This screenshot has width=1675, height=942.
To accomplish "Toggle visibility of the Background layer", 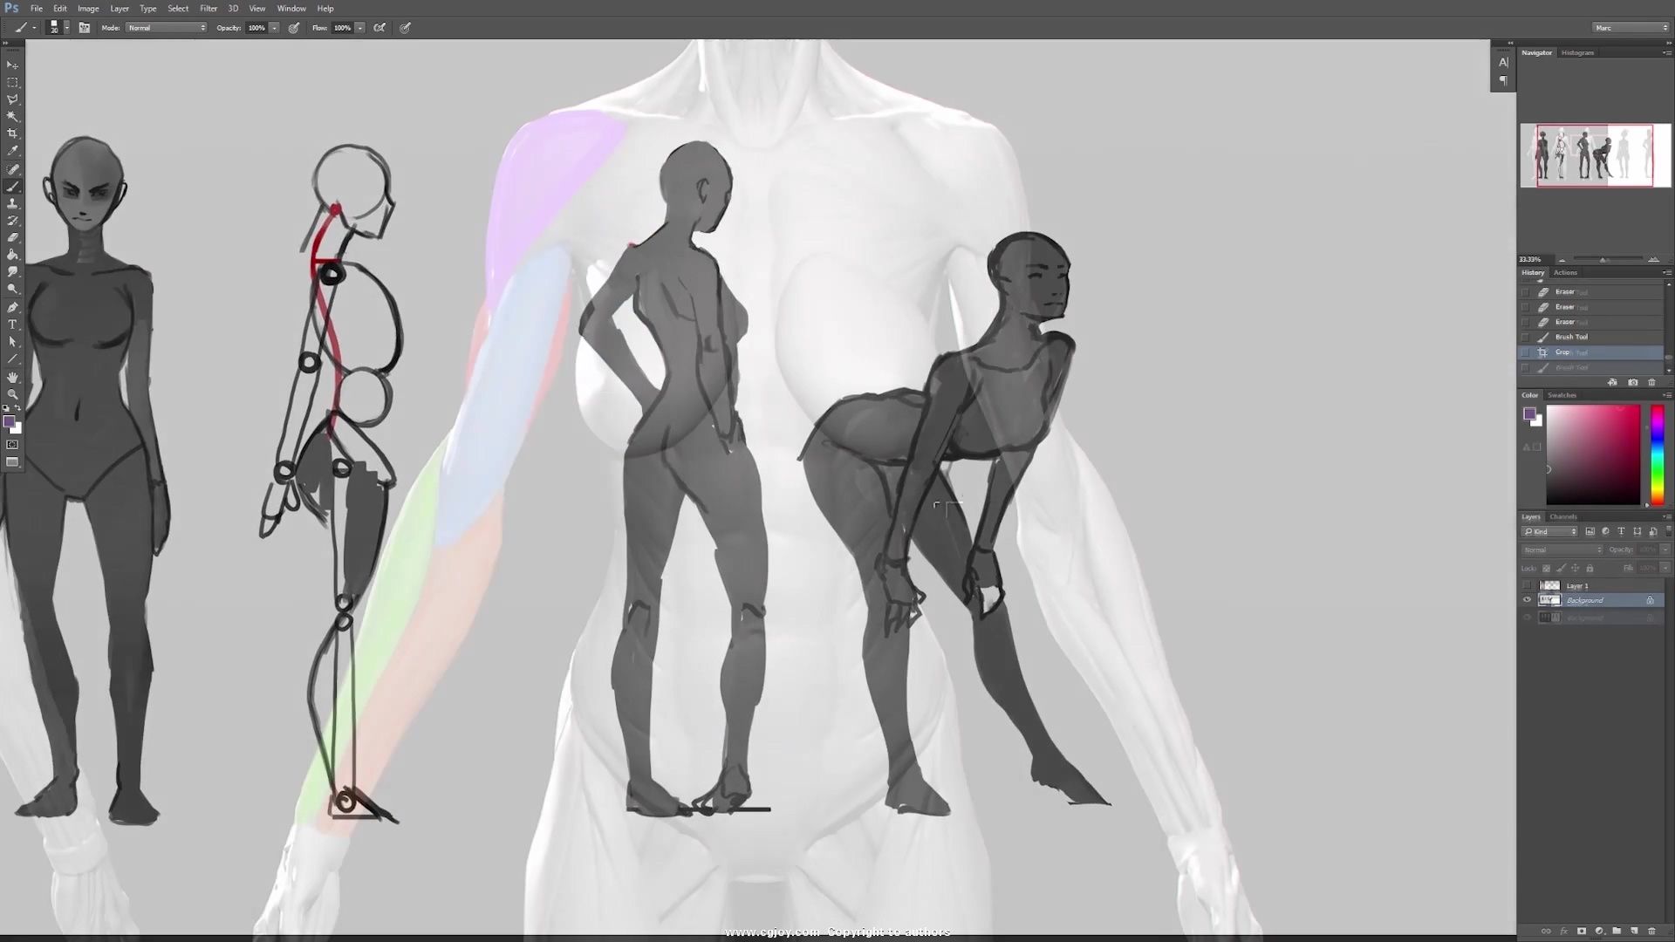I will [1527, 600].
